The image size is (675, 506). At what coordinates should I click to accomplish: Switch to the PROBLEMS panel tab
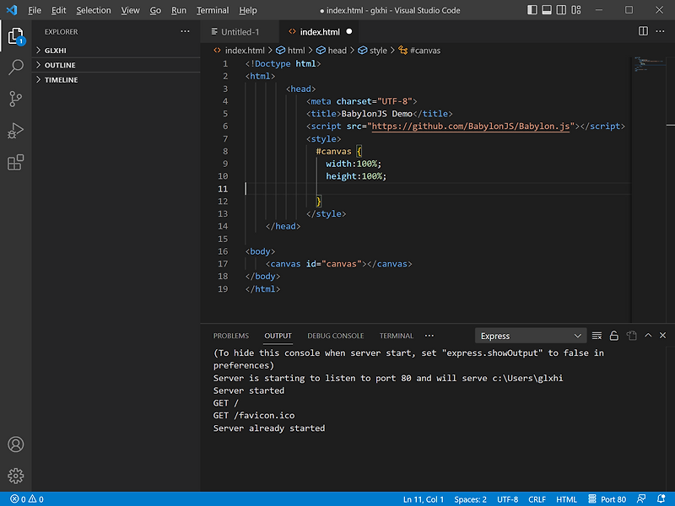(x=231, y=336)
